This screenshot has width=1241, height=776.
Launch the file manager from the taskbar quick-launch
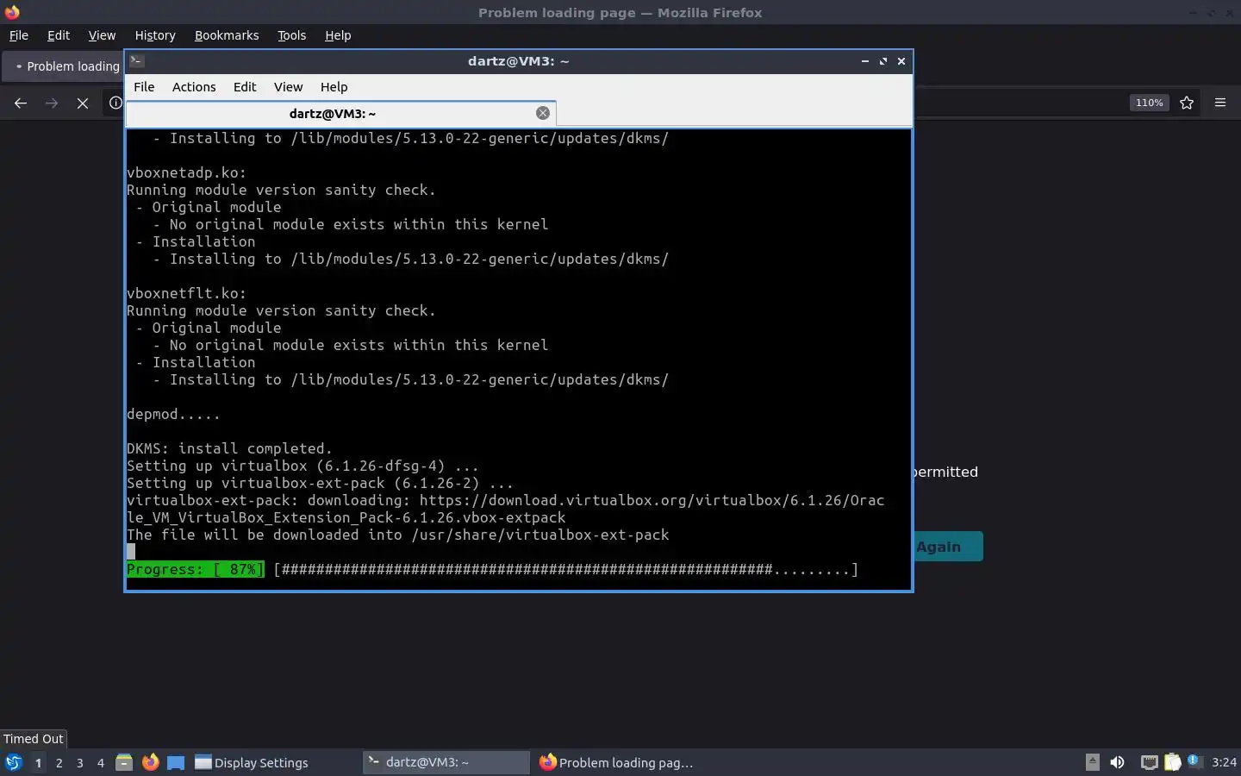pos(124,762)
